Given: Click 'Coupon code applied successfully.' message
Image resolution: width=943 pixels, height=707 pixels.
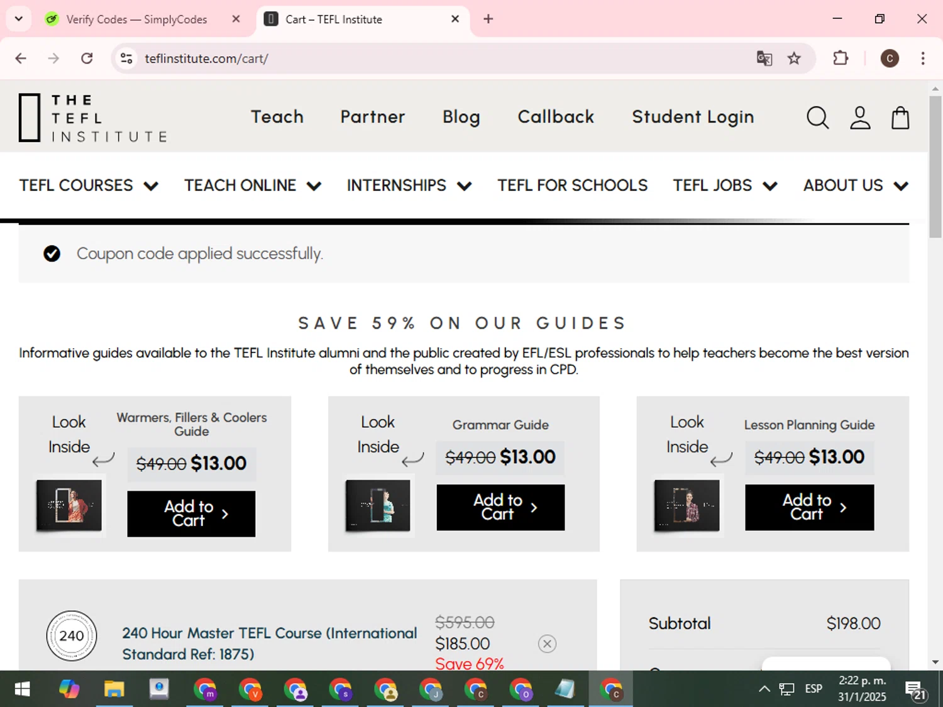Looking at the screenshot, I should (x=200, y=253).
